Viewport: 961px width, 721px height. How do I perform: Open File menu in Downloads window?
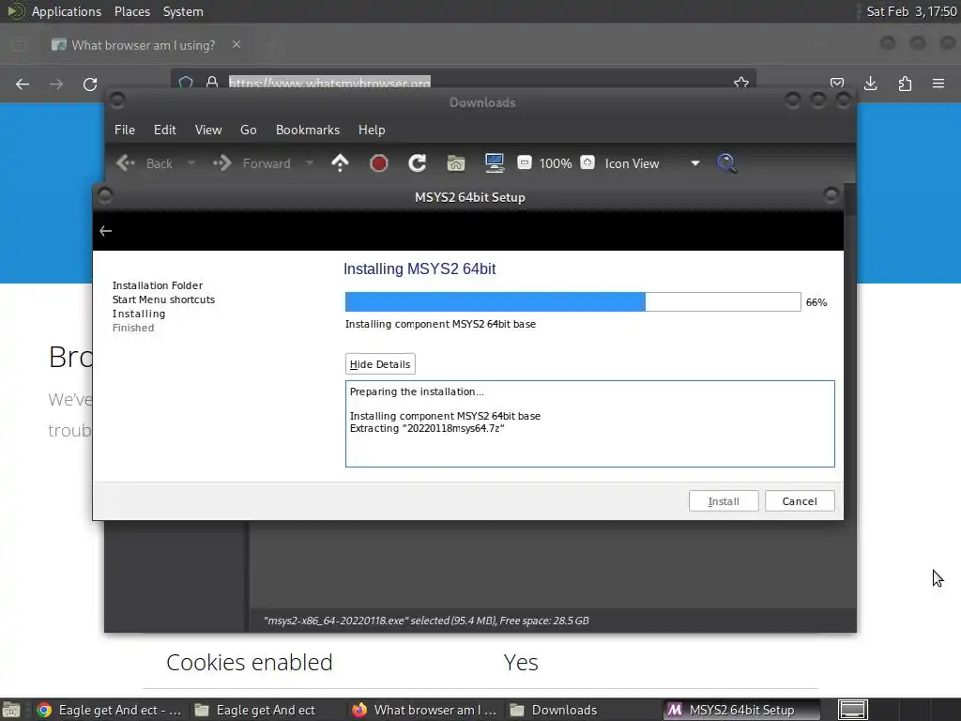coord(125,130)
